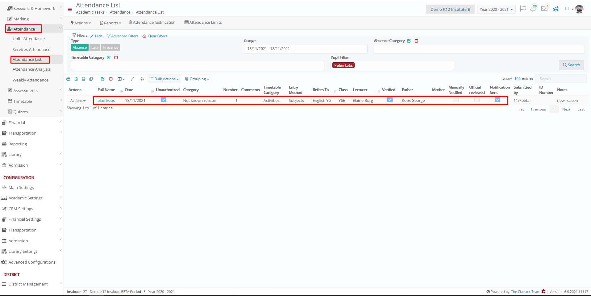Image resolution: width=591 pixels, height=296 pixels.
Task: Open the user avatar profile
Action: pos(579,9)
